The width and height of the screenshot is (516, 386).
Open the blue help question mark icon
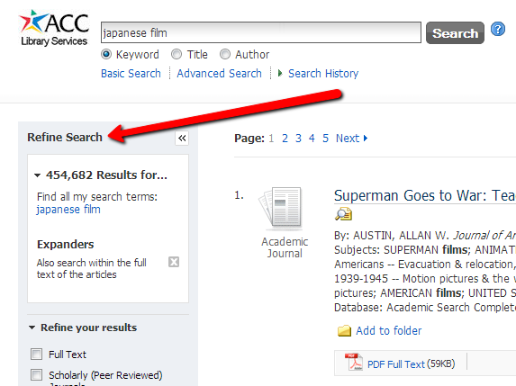[498, 29]
